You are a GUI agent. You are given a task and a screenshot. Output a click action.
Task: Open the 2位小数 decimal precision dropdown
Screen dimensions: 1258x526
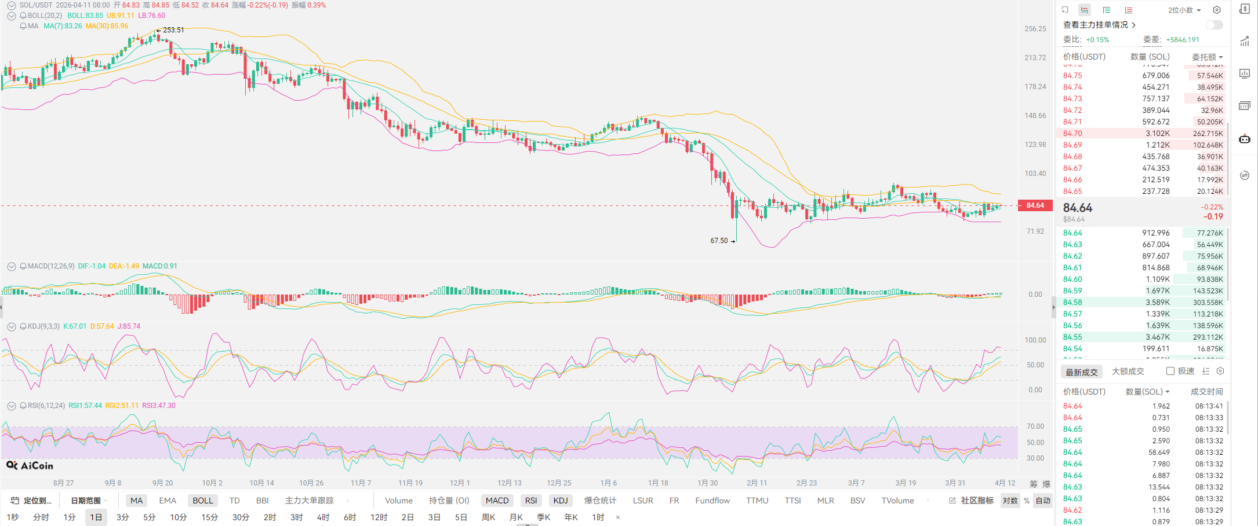click(1184, 10)
